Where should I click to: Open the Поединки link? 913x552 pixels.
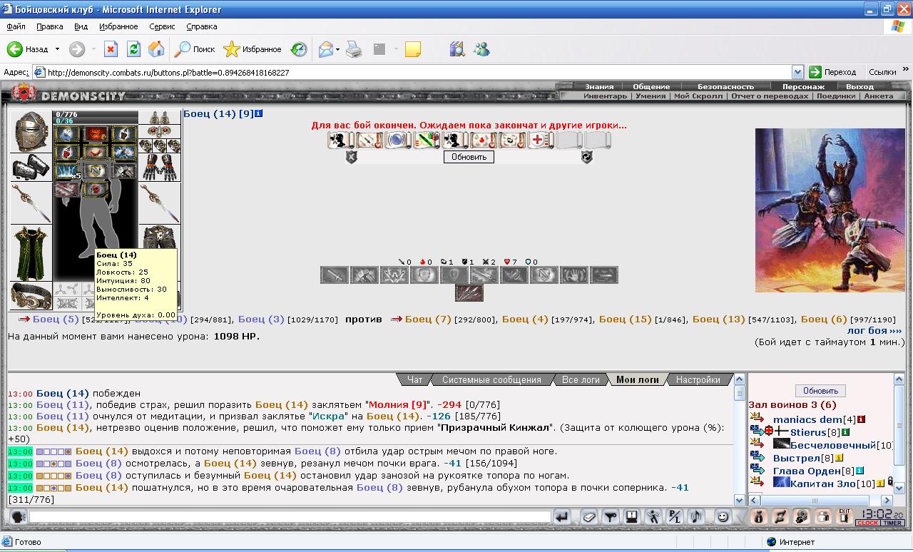click(837, 96)
